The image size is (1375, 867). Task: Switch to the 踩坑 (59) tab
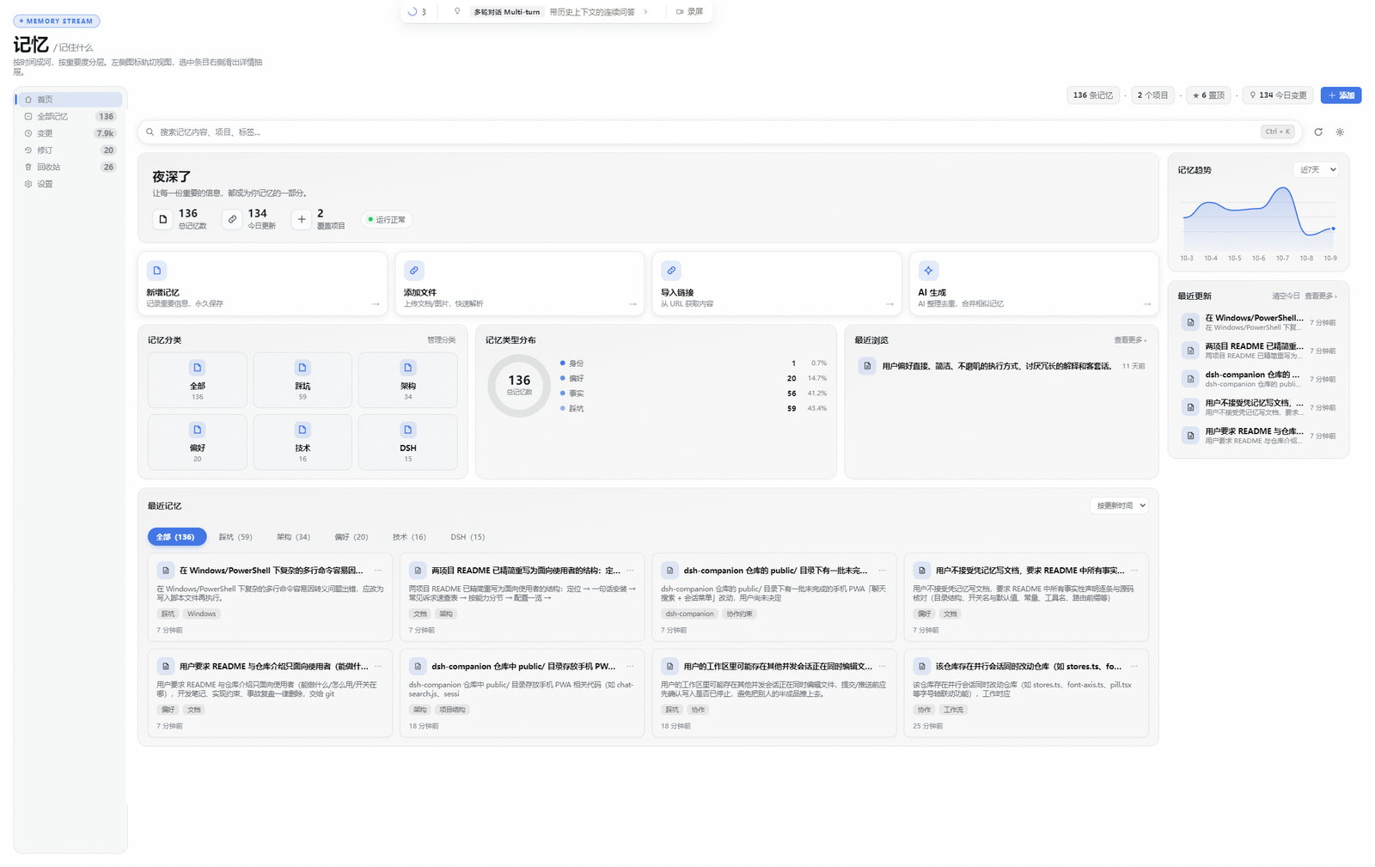(235, 537)
